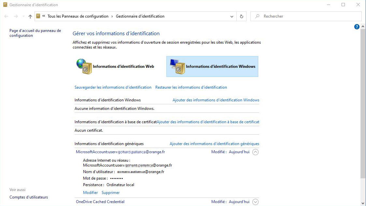Click the Gestionnaire d'identification breadcrumb
This screenshot has width=366, height=206.
click(x=140, y=16)
